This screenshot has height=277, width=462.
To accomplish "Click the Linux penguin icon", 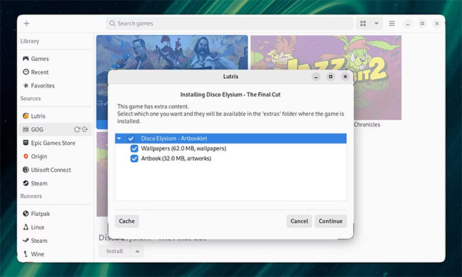I will [x=26, y=227].
